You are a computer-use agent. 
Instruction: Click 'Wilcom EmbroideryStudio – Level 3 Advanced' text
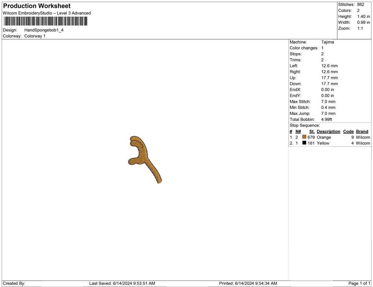pos(47,13)
